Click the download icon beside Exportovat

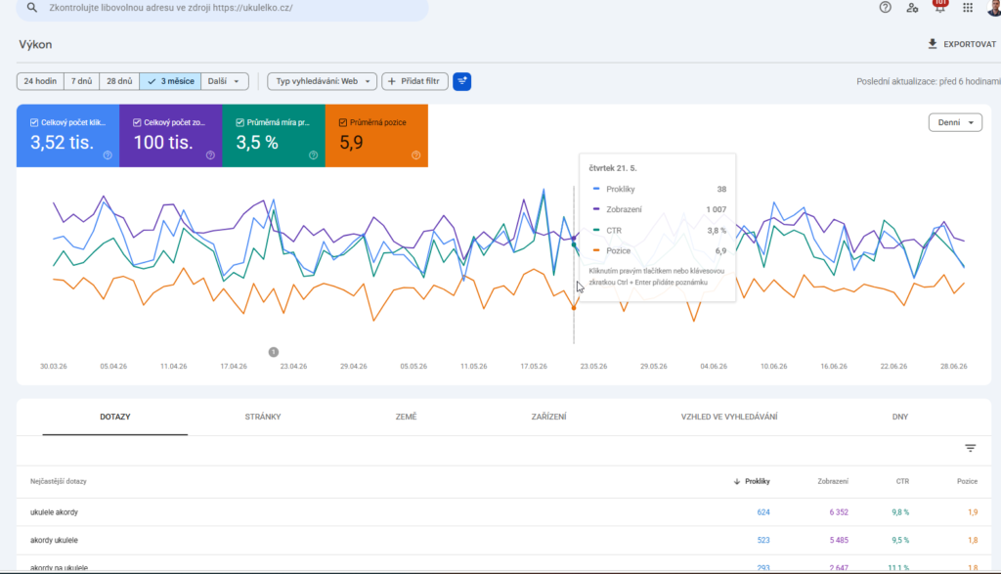coord(932,44)
